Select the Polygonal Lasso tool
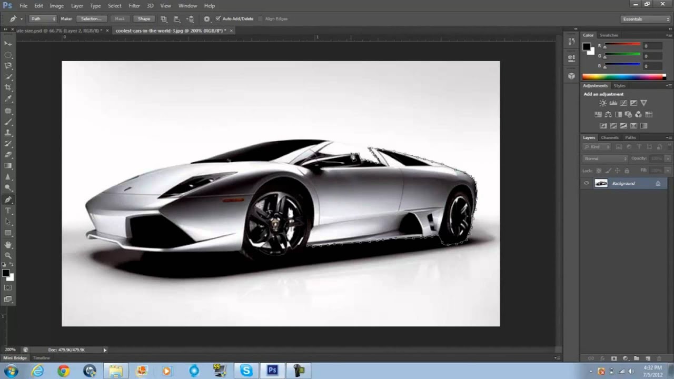 [x=8, y=66]
